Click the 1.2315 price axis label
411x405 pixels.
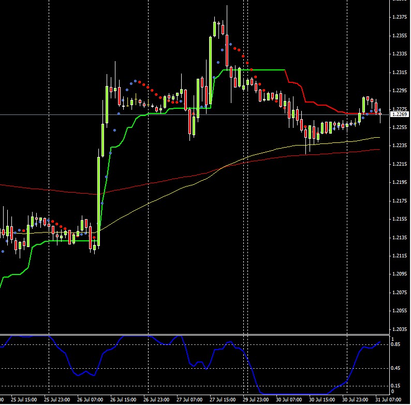400,72
